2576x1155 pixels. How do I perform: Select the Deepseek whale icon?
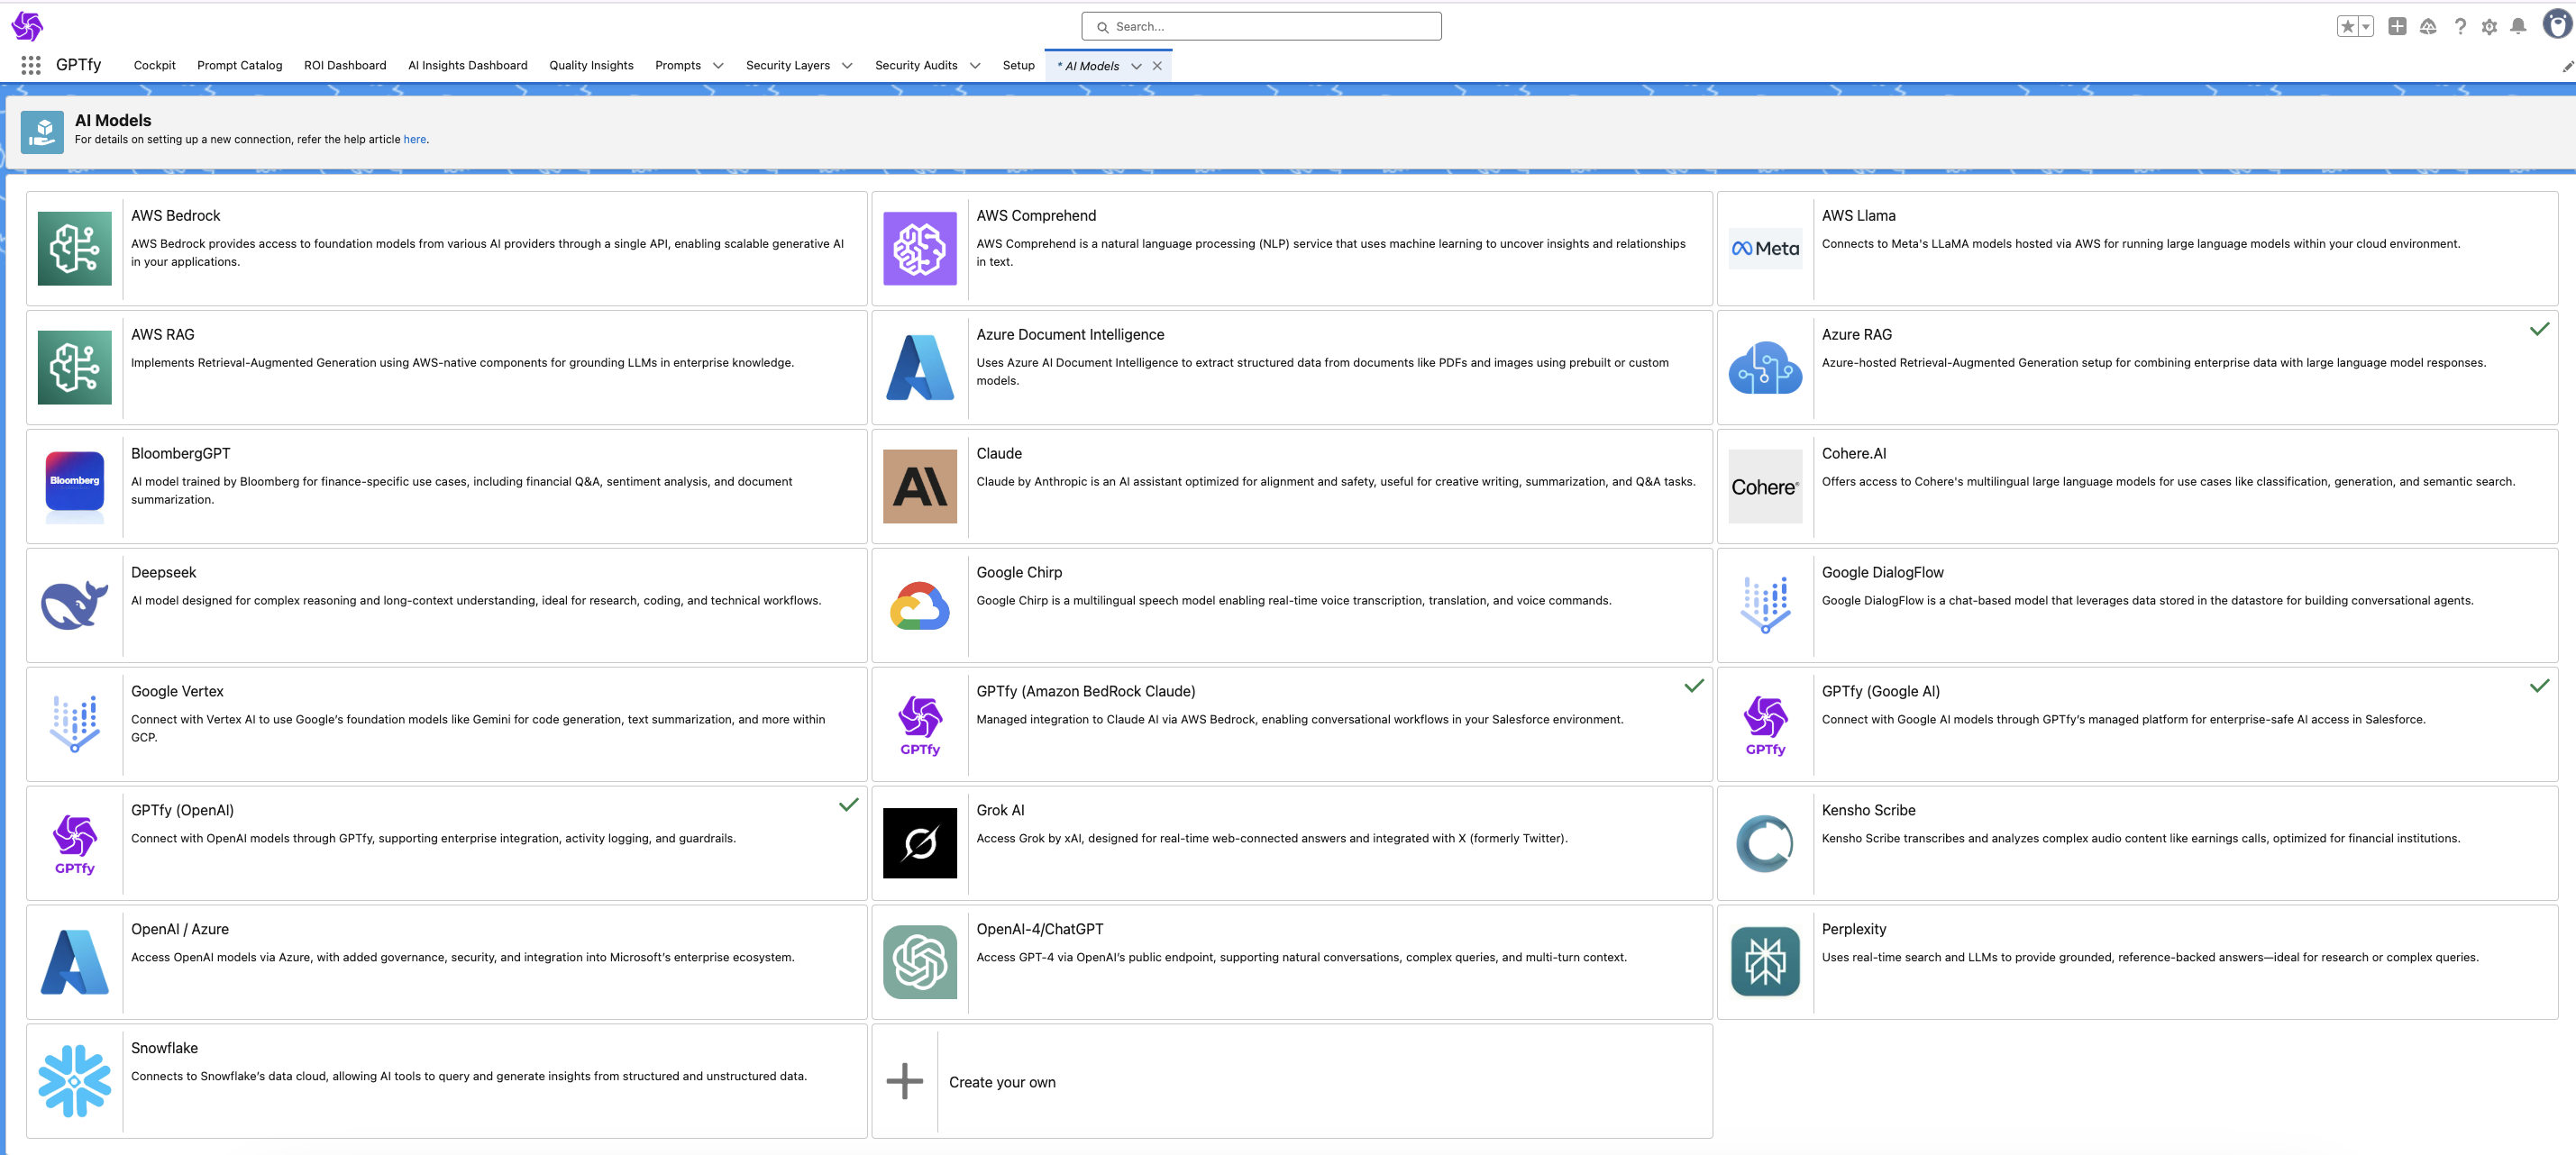click(x=75, y=605)
